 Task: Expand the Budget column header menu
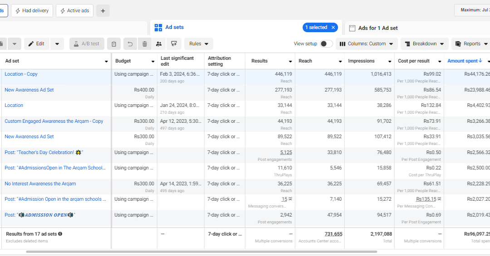pyautogui.click(x=153, y=62)
